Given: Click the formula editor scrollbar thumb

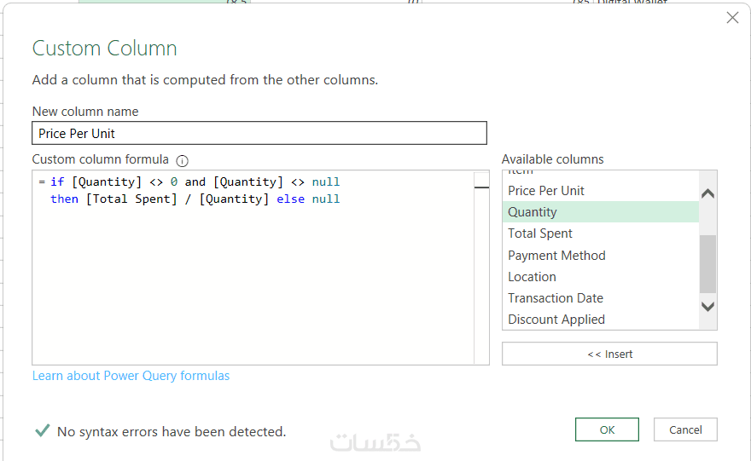Looking at the screenshot, I should (x=482, y=187).
